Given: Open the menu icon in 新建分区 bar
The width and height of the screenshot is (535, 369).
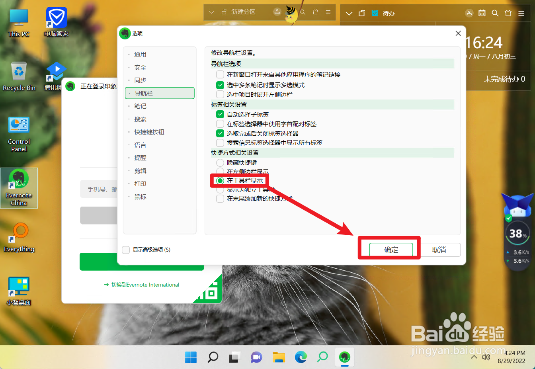Looking at the screenshot, I should [328, 12].
